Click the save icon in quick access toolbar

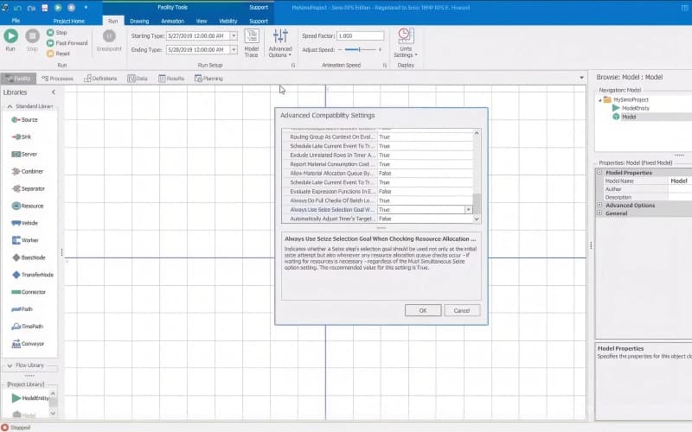click(45, 8)
